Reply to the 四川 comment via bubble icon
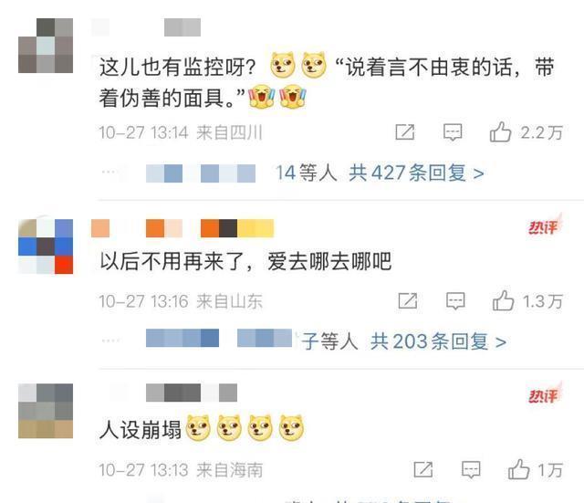Image resolution: width=584 pixels, height=503 pixels. click(453, 131)
